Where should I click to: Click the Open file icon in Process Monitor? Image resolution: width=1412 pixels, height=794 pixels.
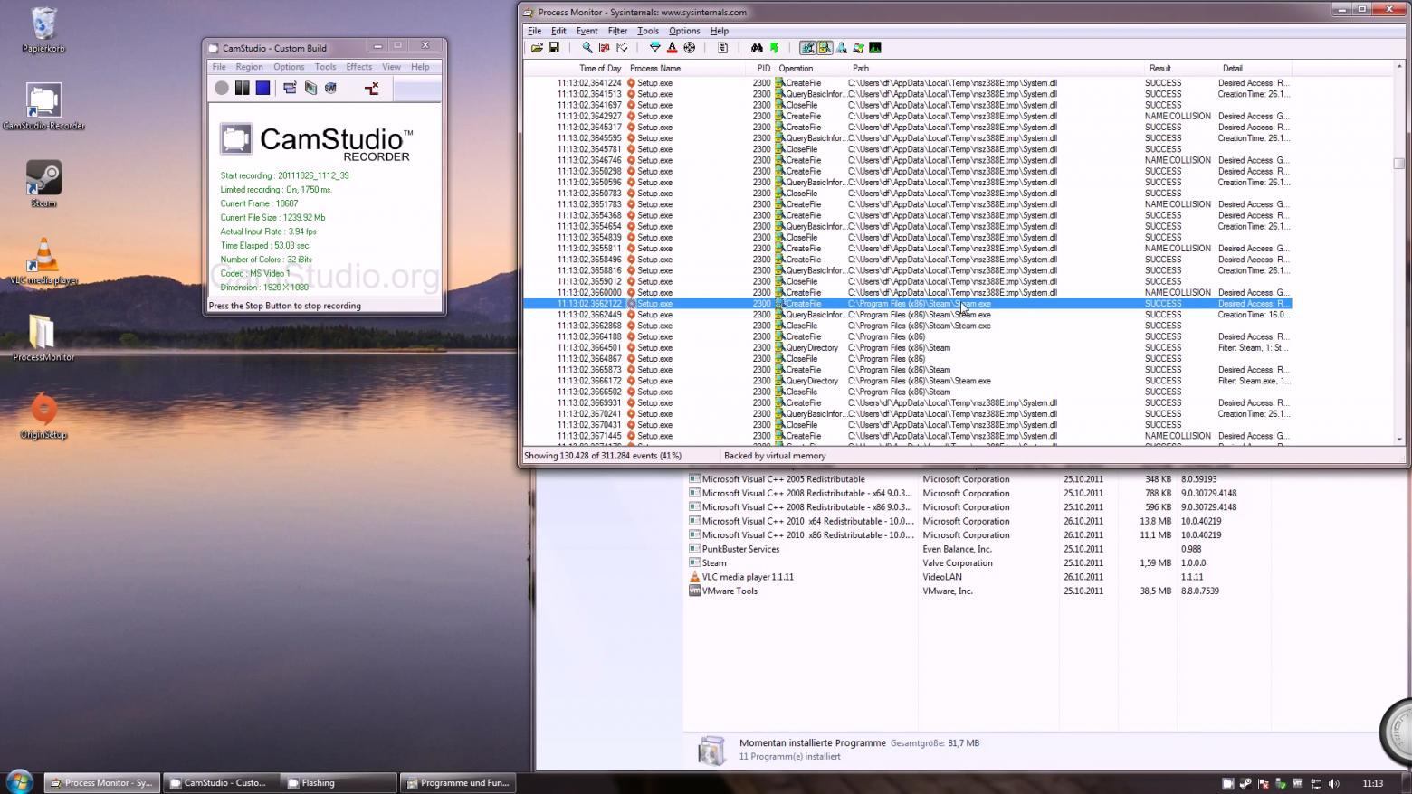coord(537,48)
